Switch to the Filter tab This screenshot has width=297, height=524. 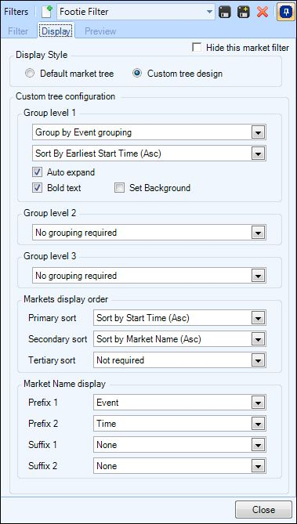tap(18, 31)
